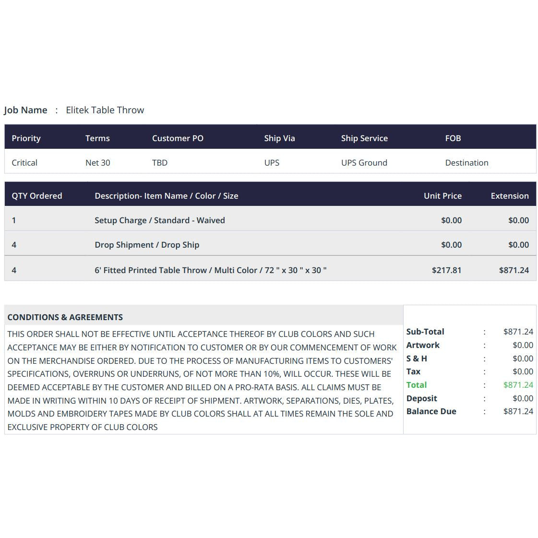Select the Customer PO header
The image size is (538, 538).
tap(178, 138)
